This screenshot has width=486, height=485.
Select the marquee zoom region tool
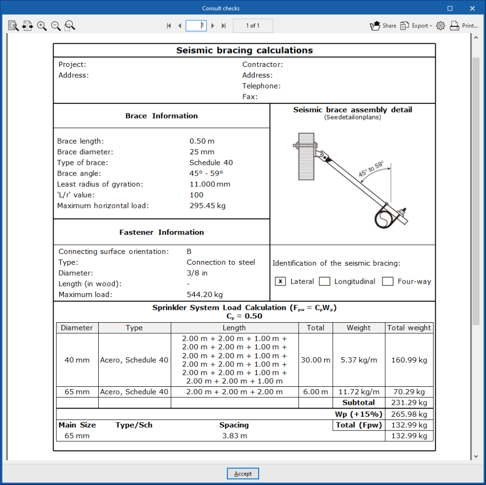coord(69,26)
